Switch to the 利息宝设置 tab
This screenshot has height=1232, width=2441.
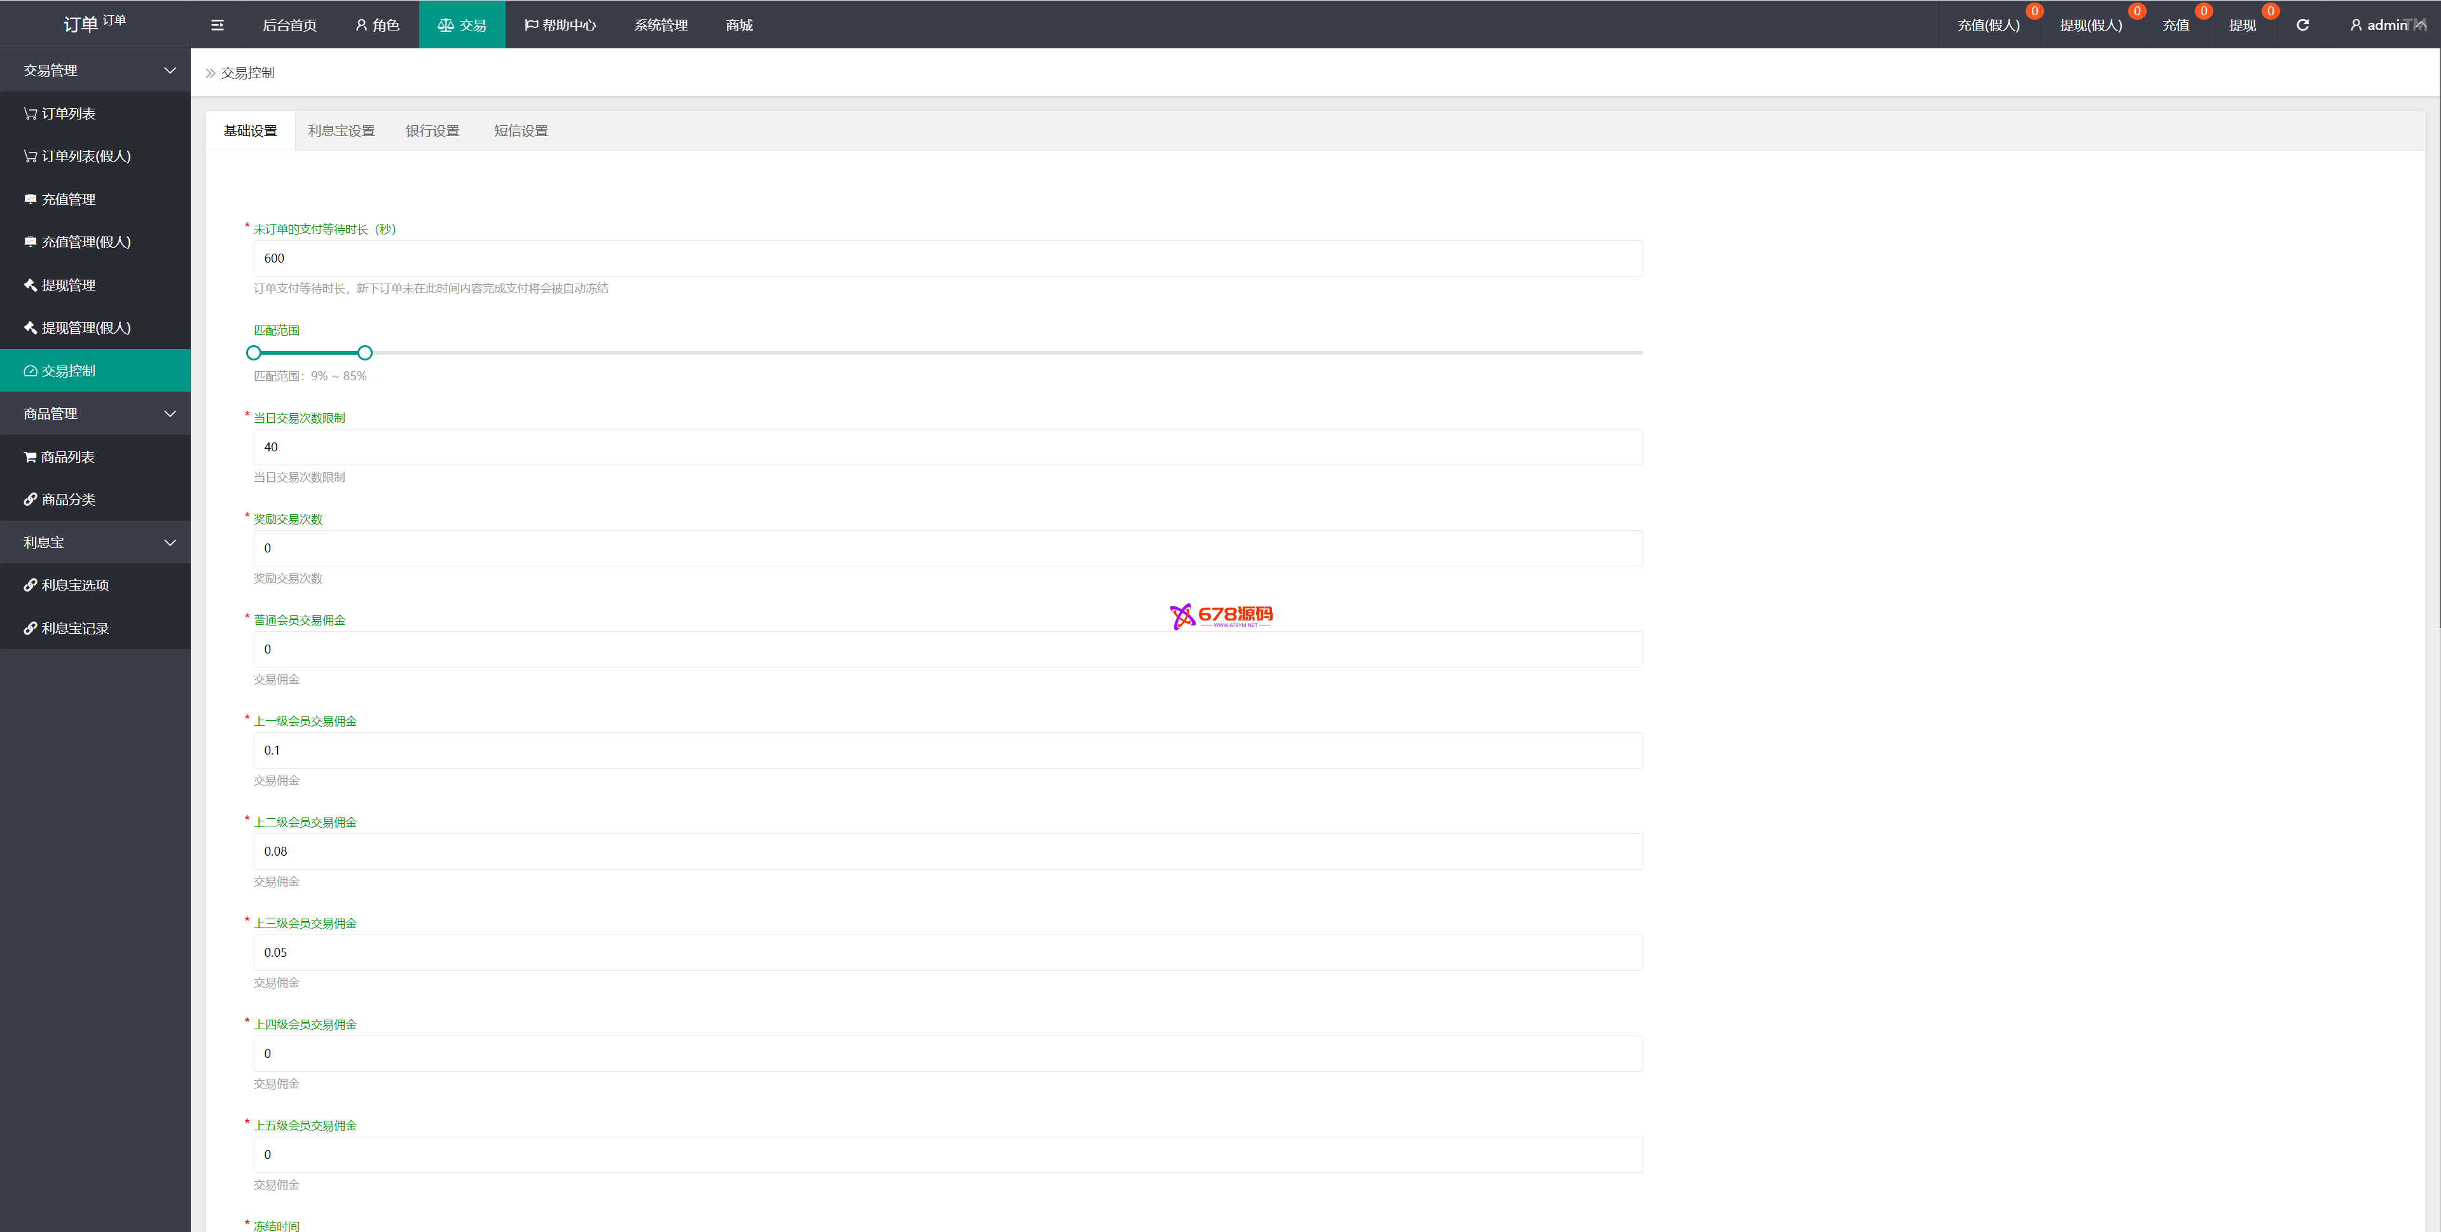(341, 131)
